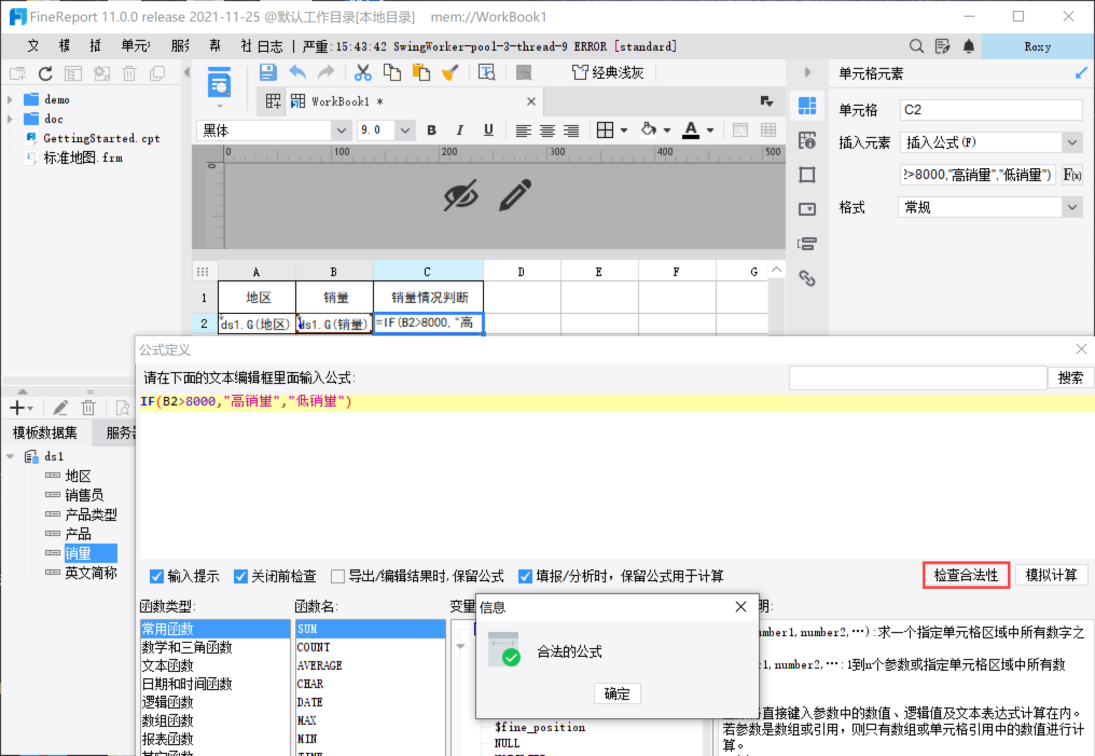Open the template preview icon

click(219, 84)
